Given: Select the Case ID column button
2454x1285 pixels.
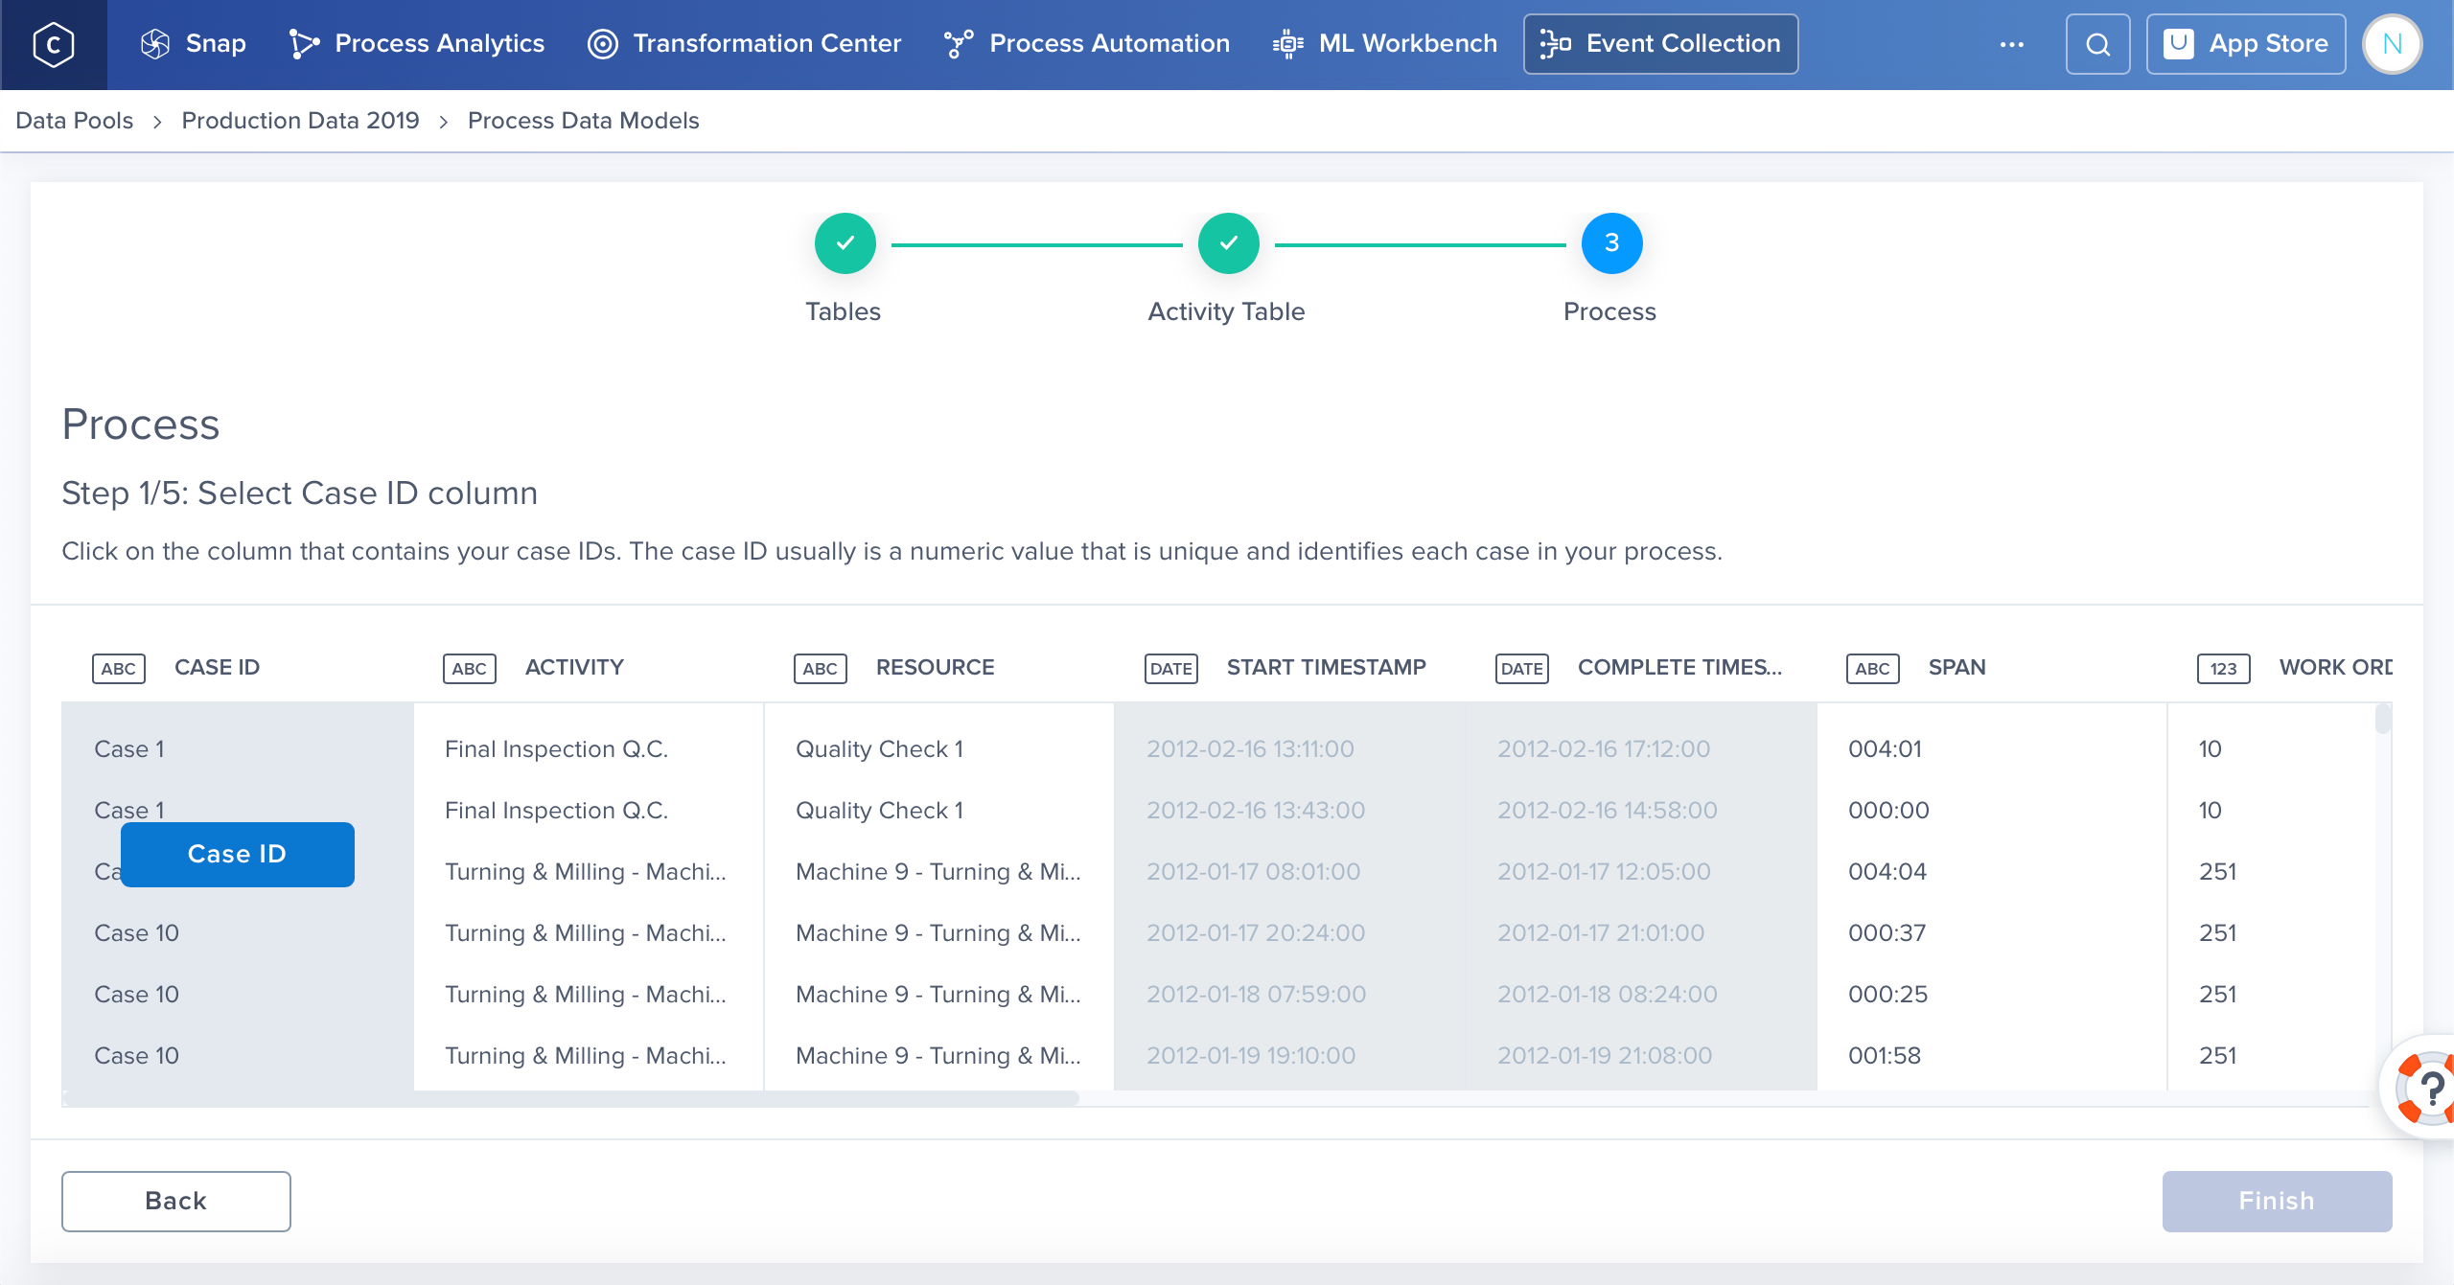Looking at the screenshot, I should pyautogui.click(x=237, y=854).
